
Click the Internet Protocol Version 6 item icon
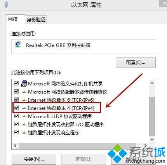coord(24,100)
